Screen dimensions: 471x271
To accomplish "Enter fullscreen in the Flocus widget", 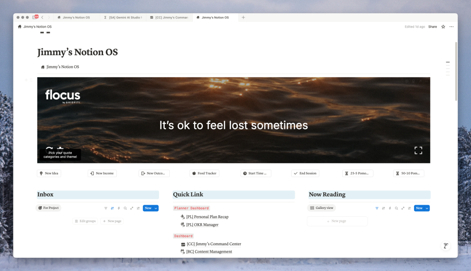I will click(418, 150).
